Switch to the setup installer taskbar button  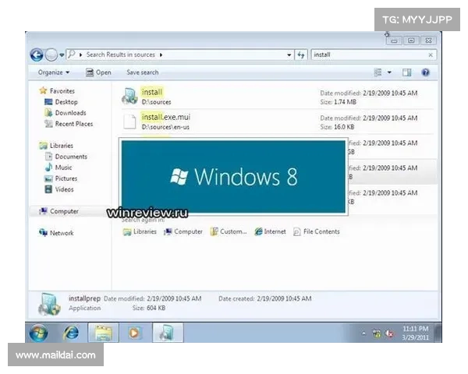coord(167,332)
